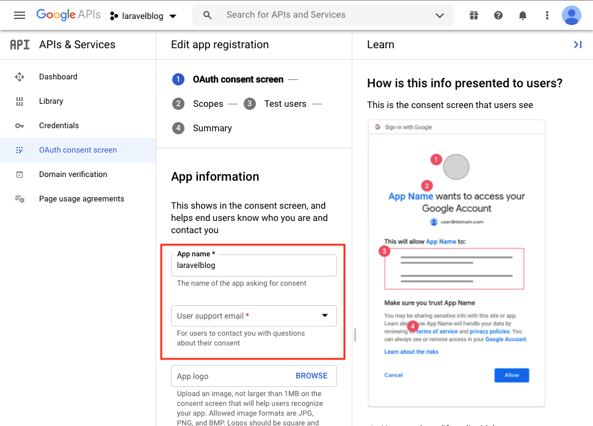This screenshot has width=593, height=426.
Task: Open the user account avatar
Action: click(x=572, y=15)
